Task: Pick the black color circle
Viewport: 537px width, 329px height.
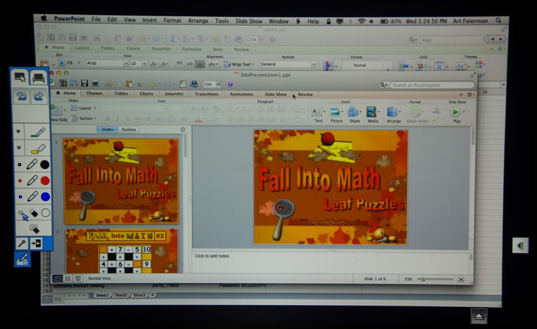Action: [45, 165]
